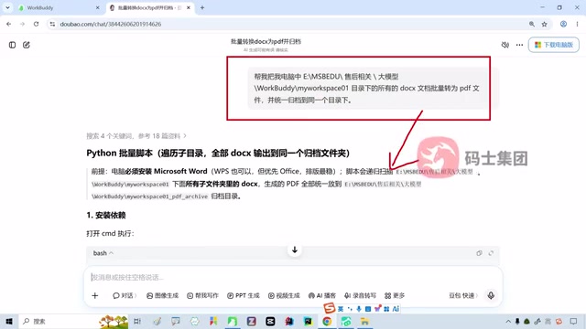Close the 批量转换docx browser tab
This screenshot has height=329, width=586.
189,7
